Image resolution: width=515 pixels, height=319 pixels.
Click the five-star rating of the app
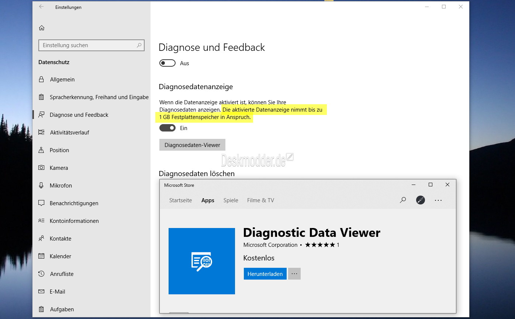pos(320,245)
